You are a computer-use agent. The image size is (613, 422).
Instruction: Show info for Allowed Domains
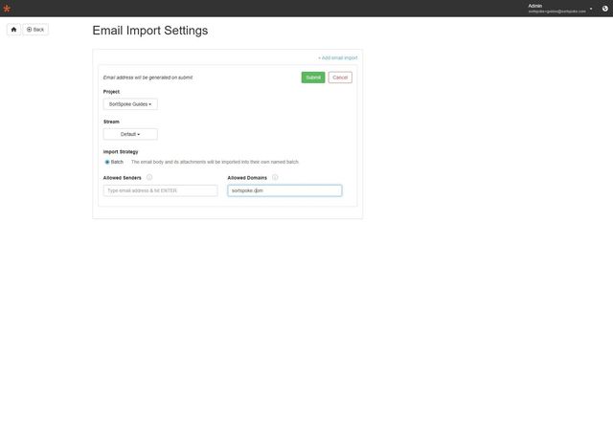pos(275,177)
